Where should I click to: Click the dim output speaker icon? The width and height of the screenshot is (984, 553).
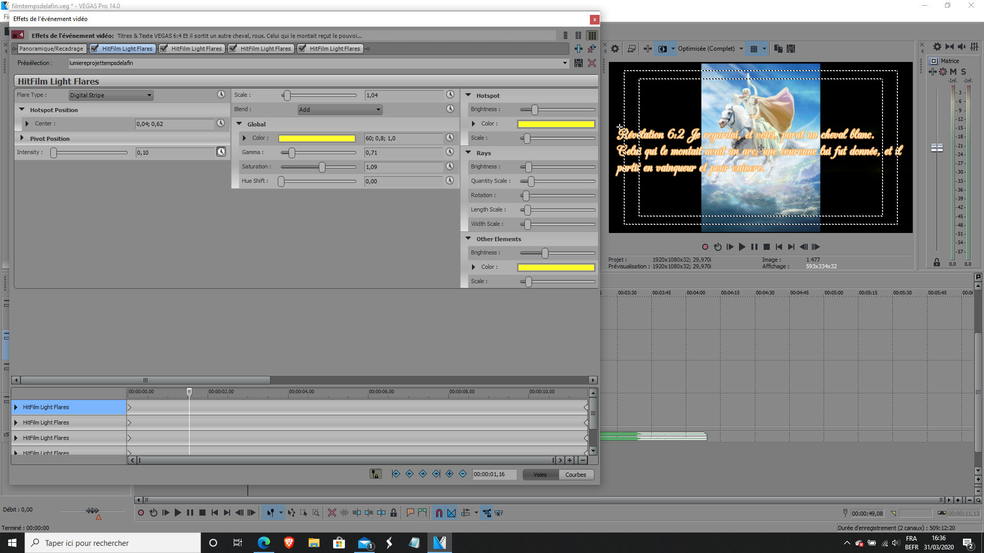962,47
